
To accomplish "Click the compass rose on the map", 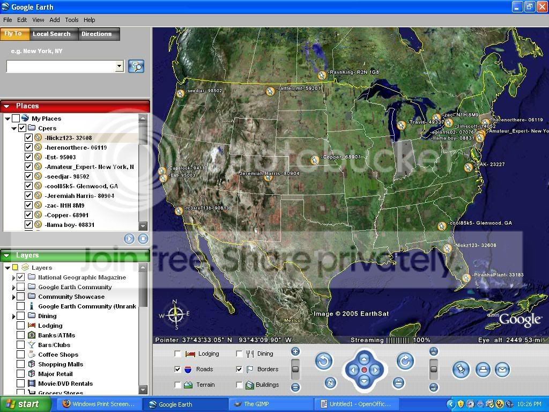I will 175,314.
